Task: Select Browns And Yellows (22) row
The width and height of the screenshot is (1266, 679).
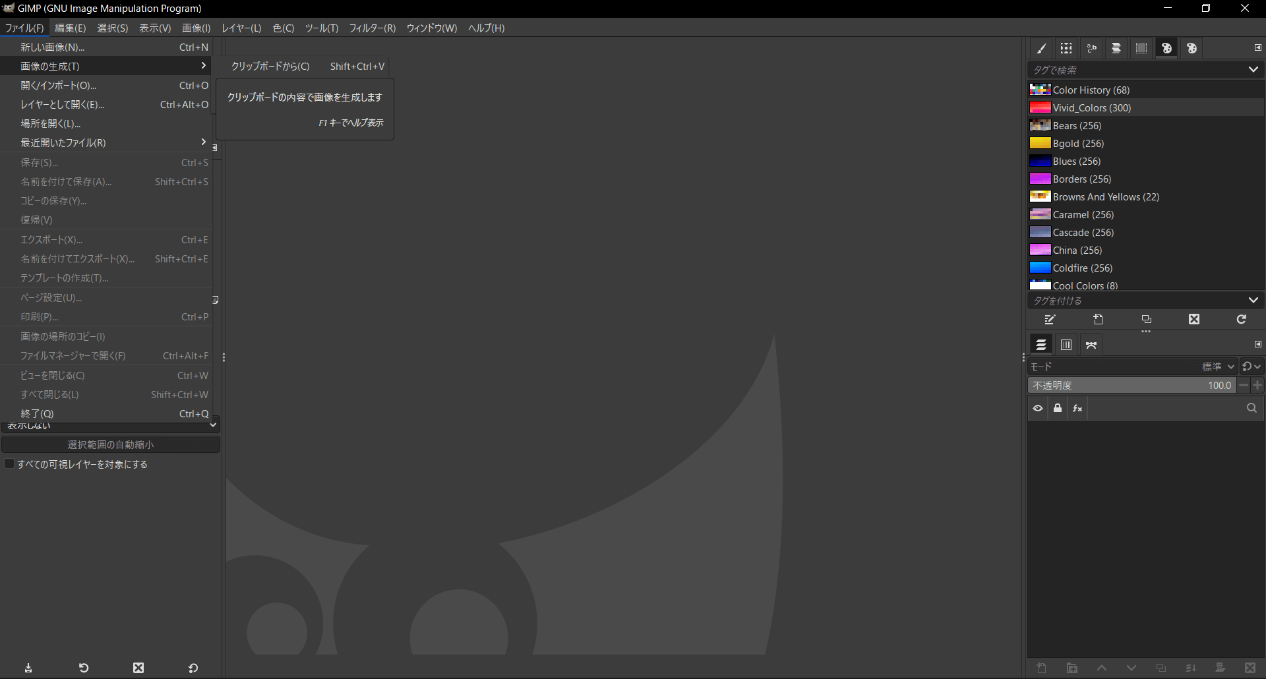Action: 1145,196
